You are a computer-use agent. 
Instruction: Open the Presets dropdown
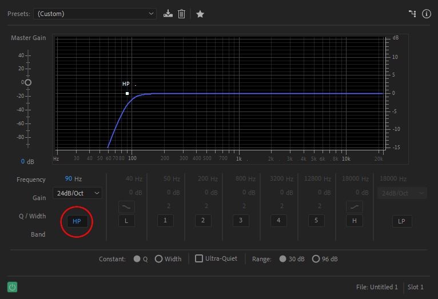[94, 14]
